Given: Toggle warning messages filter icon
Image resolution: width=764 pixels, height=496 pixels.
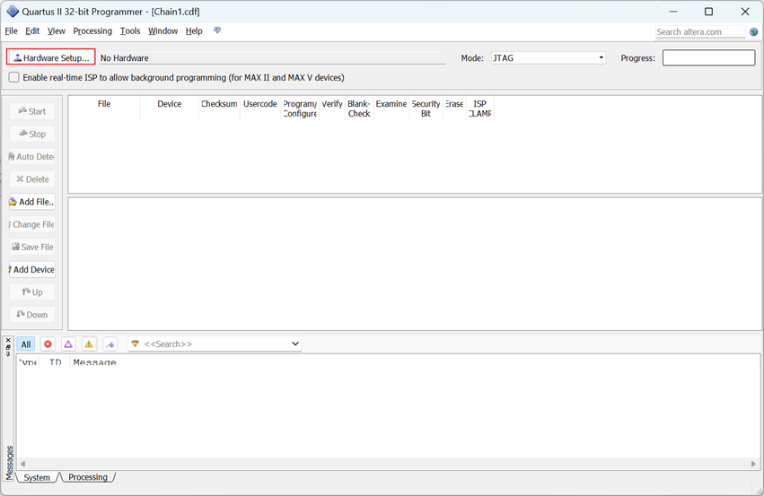Looking at the screenshot, I should 89,344.
